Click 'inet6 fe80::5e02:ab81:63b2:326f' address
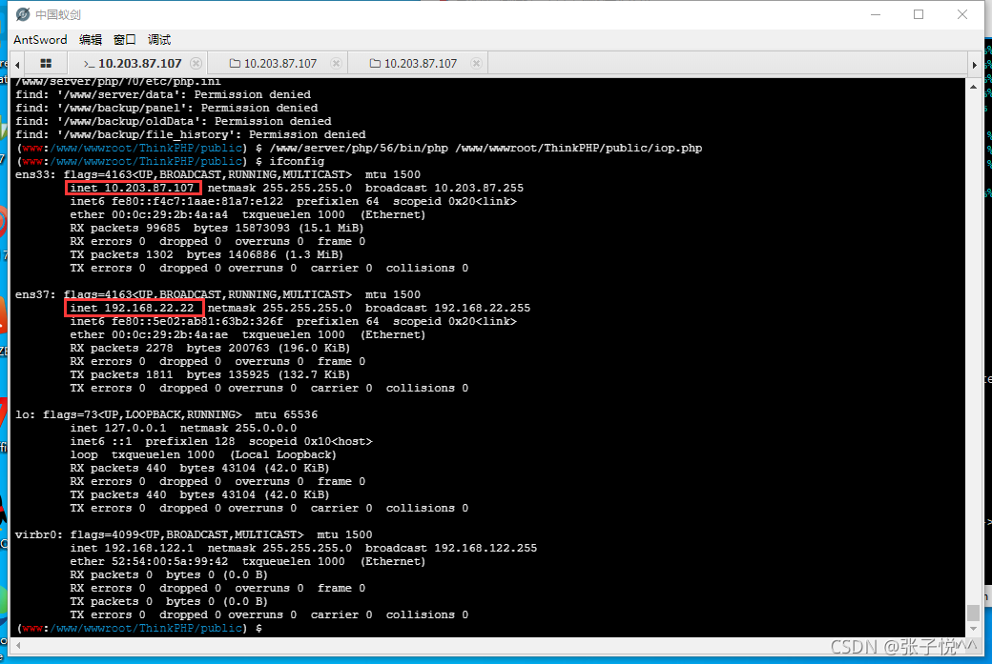The height and width of the screenshot is (664, 992). [x=176, y=321]
